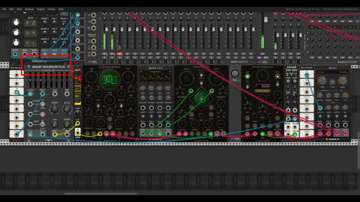
Task: Open the Quad LFO Independent mode selector
Action: [x=156, y=72]
